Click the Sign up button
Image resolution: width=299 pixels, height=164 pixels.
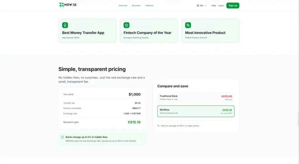tap(233, 6)
